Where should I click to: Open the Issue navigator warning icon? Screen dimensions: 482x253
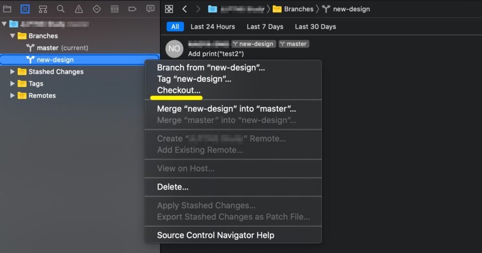[x=78, y=9]
